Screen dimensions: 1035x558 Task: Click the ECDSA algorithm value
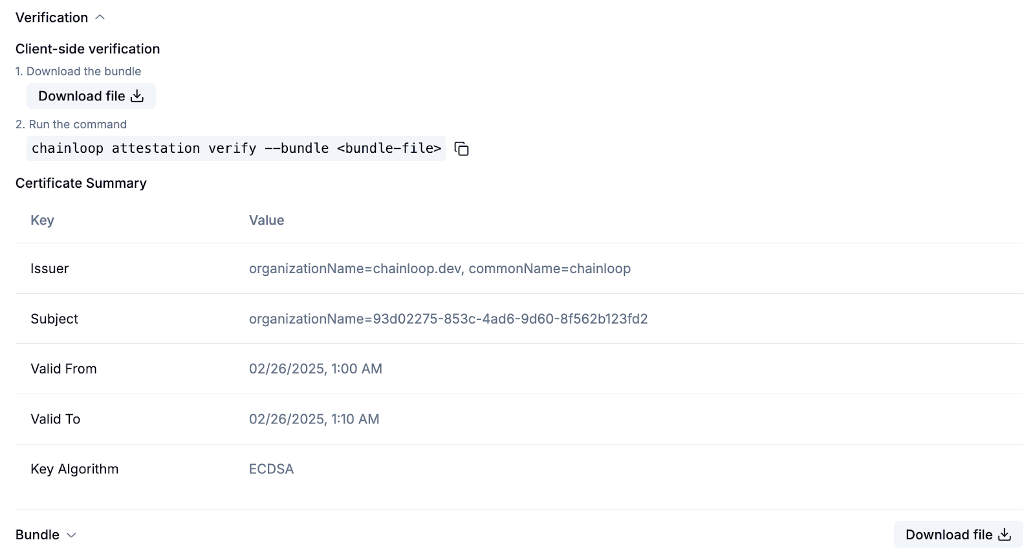[x=271, y=469]
